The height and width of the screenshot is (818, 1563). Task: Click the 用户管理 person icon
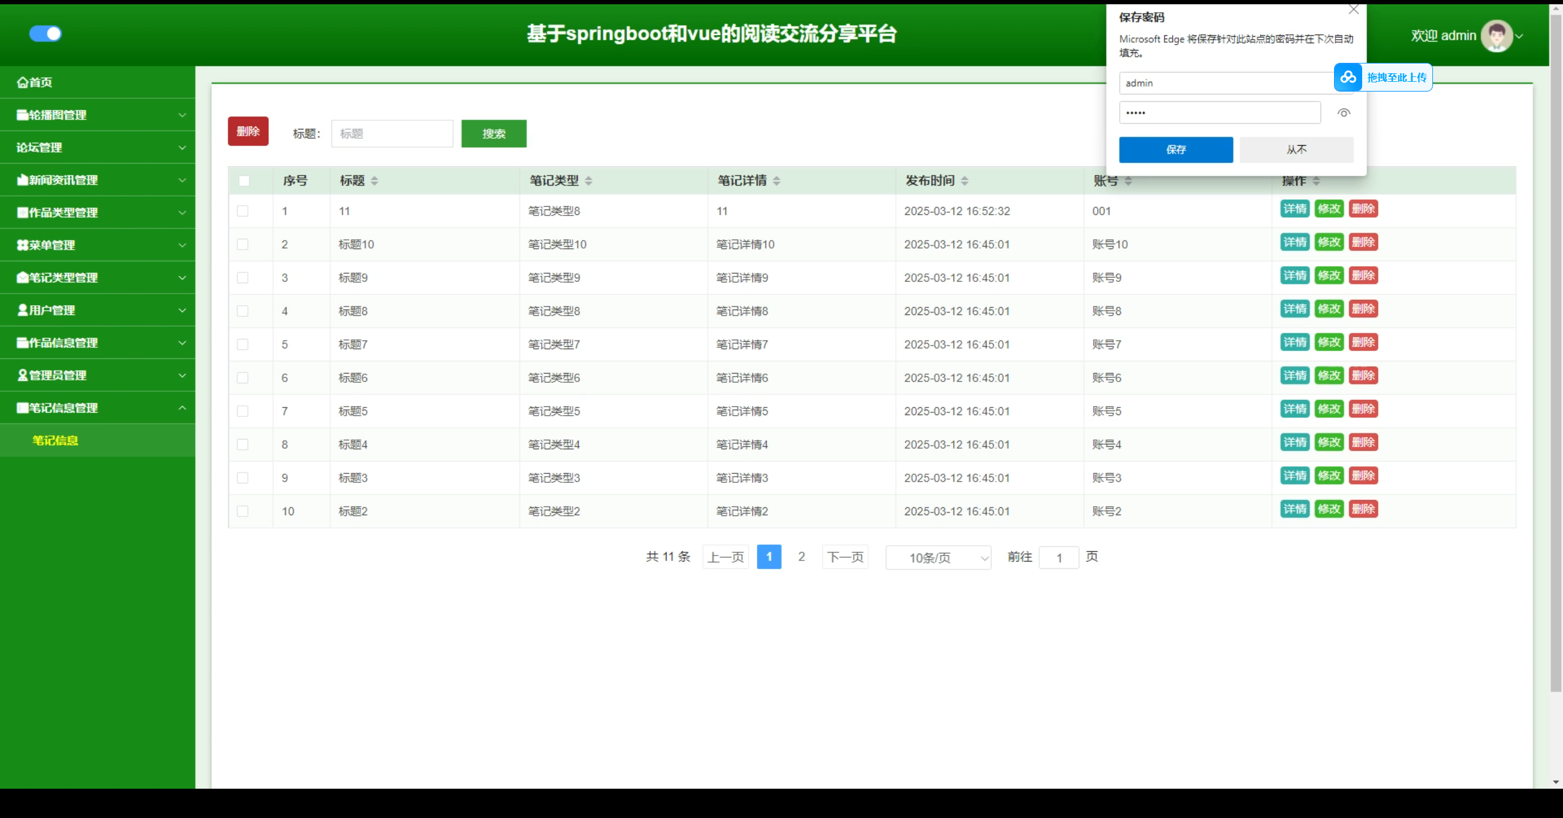pyautogui.click(x=23, y=310)
